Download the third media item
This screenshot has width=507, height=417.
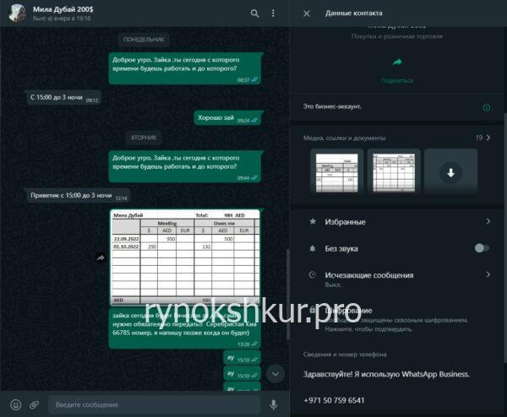(x=450, y=172)
